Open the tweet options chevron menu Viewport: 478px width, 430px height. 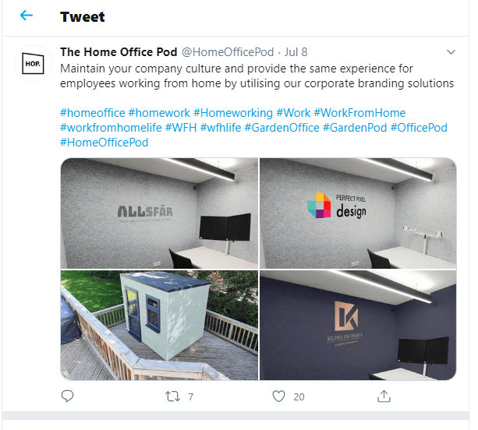coord(451,52)
